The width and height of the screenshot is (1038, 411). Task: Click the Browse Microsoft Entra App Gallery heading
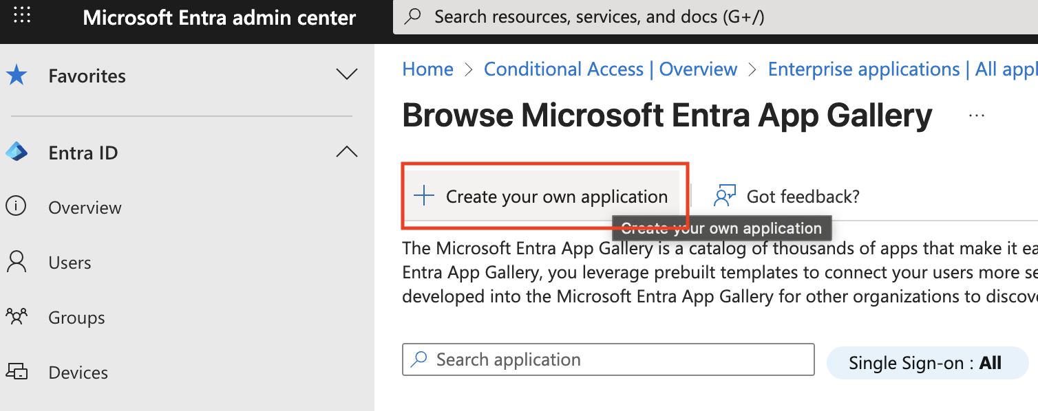[667, 115]
